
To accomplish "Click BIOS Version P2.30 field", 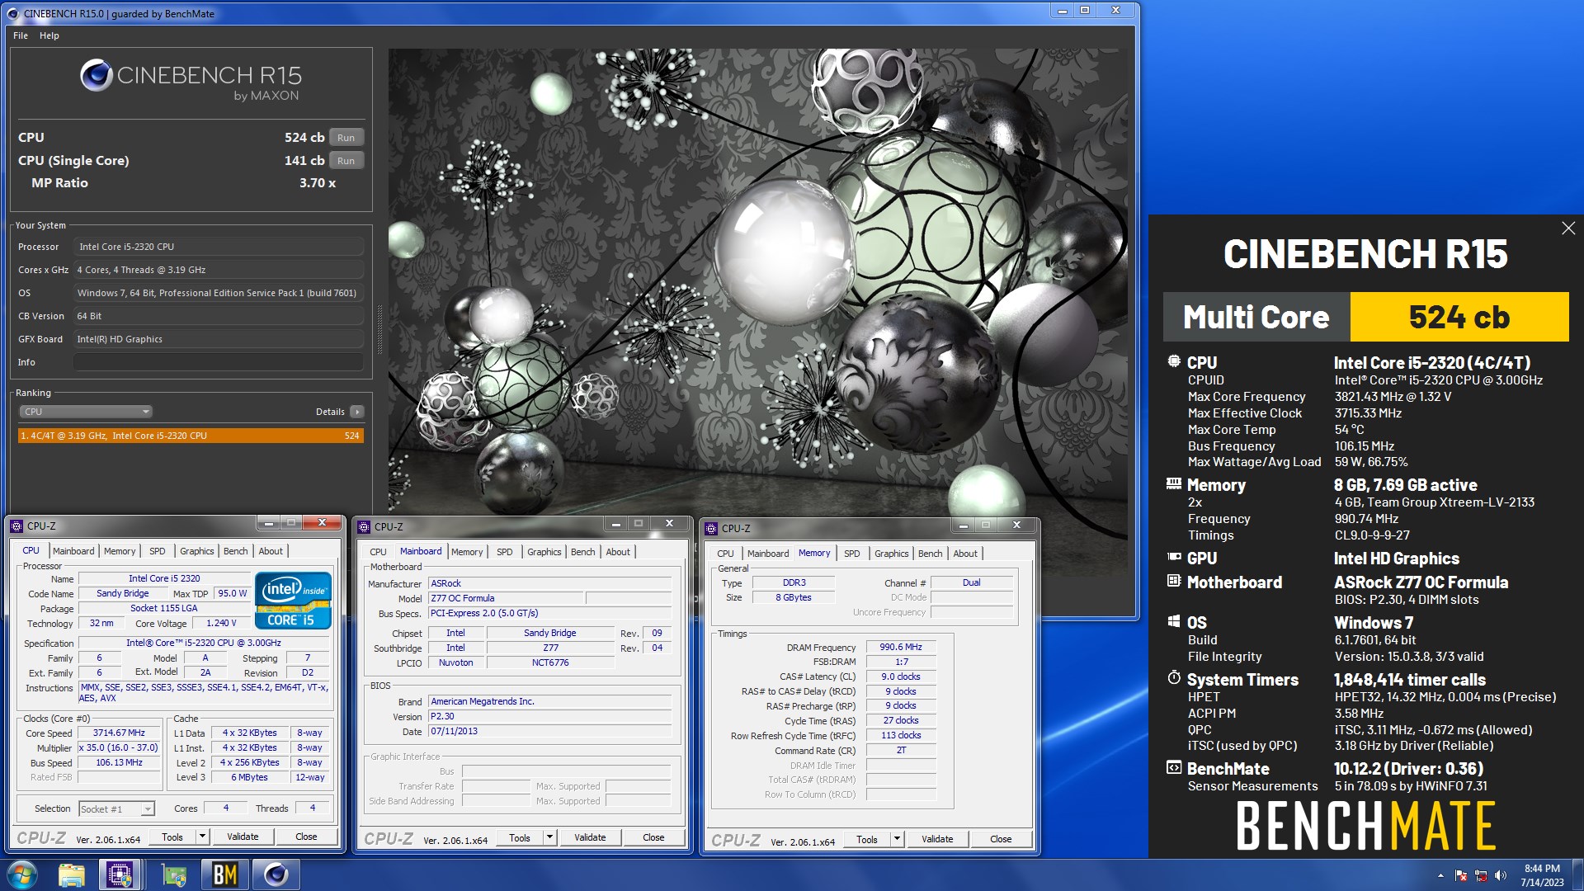I will pyautogui.click(x=549, y=716).
